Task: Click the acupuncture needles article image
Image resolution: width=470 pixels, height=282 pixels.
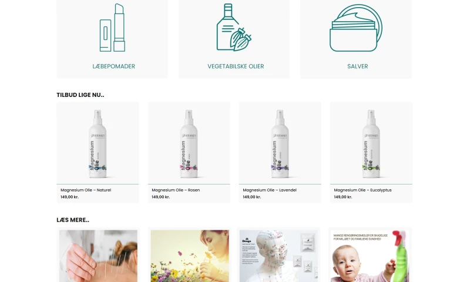Action: pyautogui.click(x=98, y=256)
